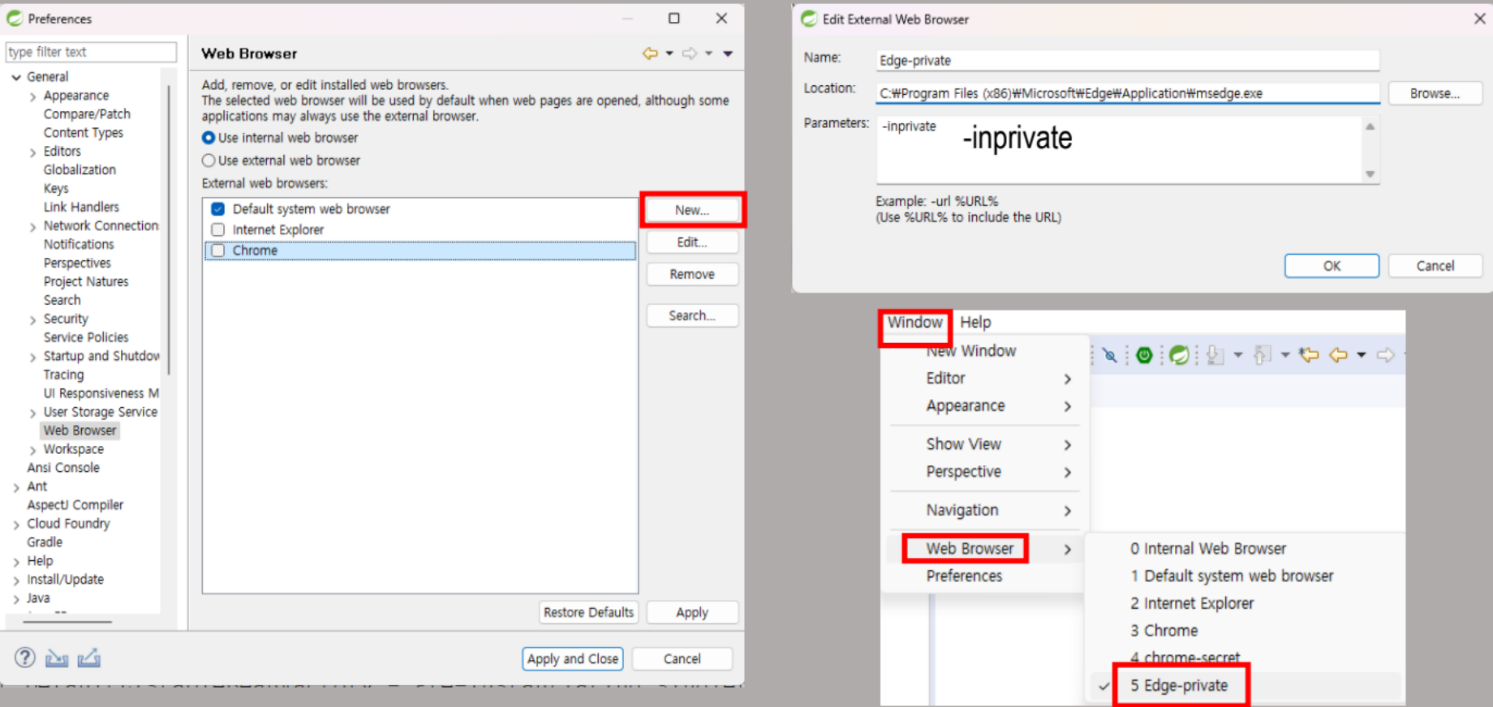1493x707 pixels.
Task: Select Keys in preferences tree
Action: [x=56, y=189]
